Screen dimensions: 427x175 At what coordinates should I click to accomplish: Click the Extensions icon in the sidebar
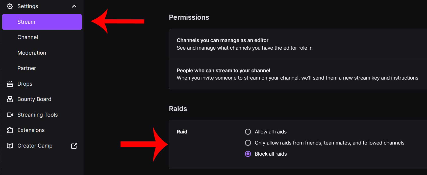click(10, 130)
